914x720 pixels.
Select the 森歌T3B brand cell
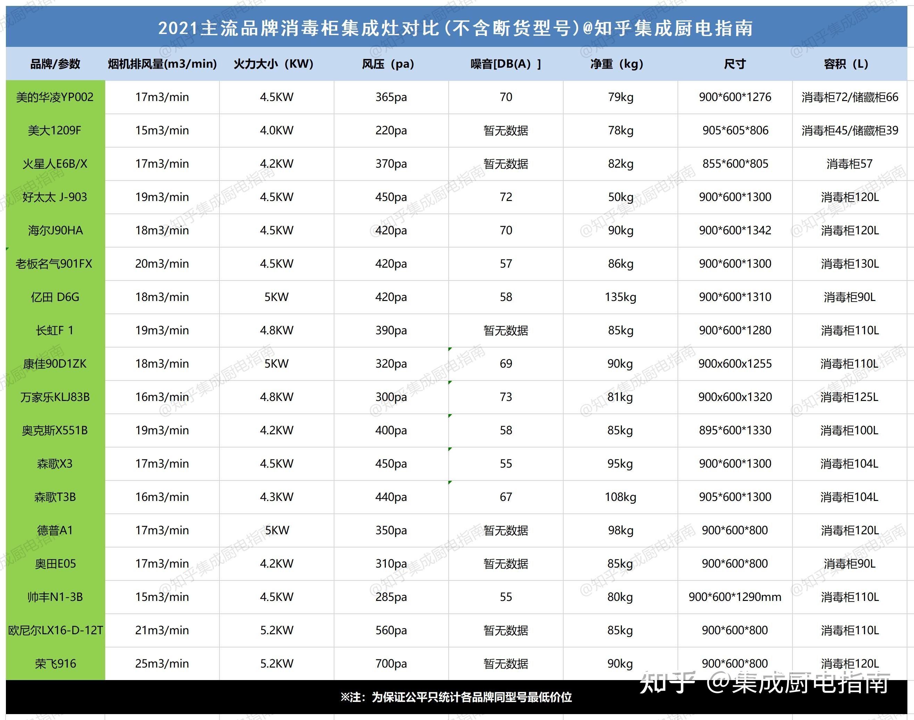[55, 496]
